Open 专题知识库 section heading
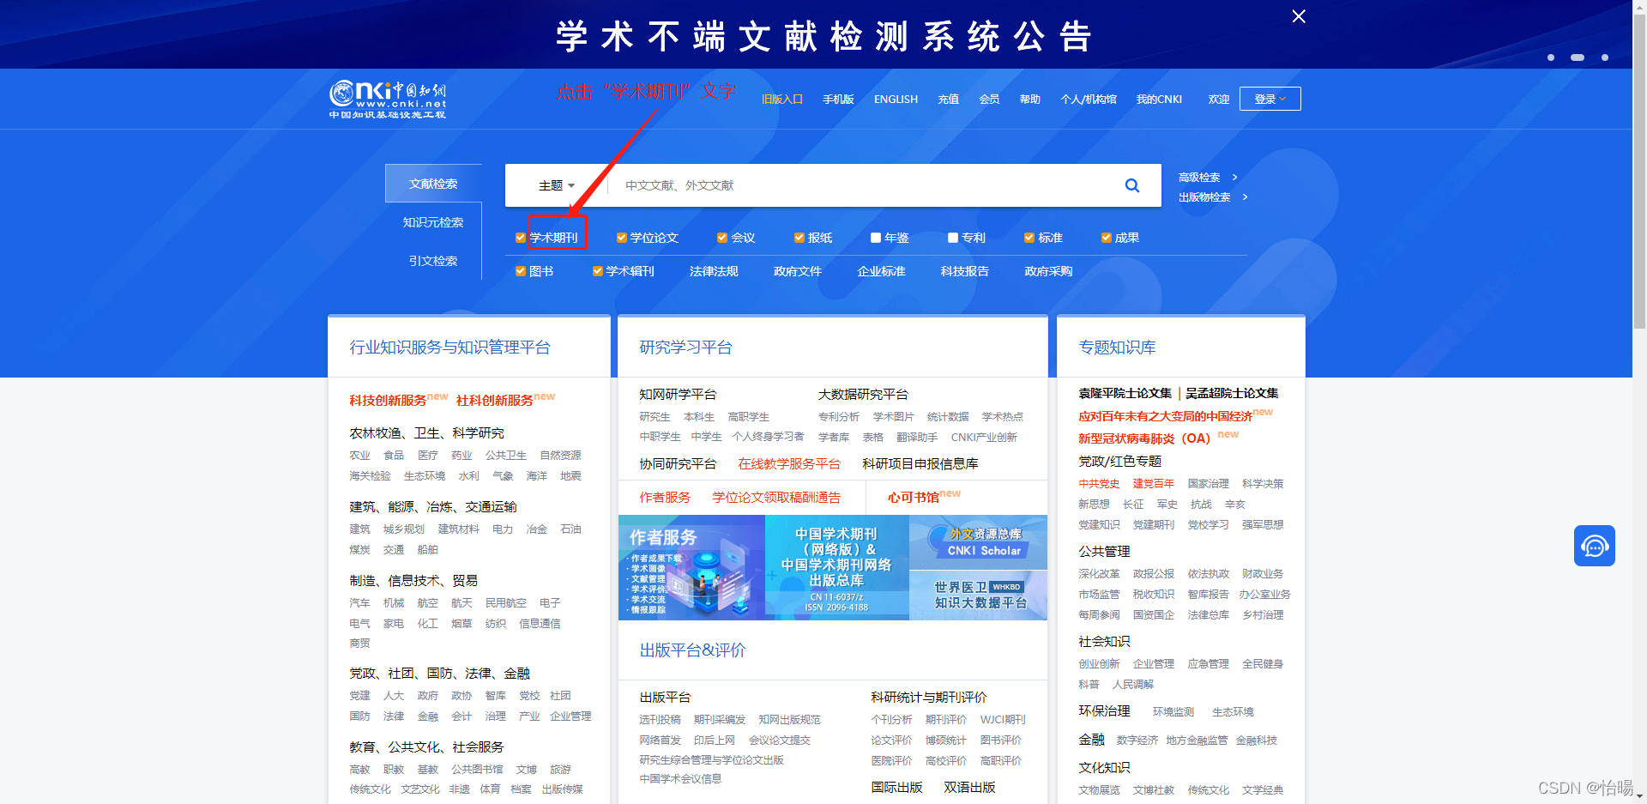The image size is (1647, 804). [1118, 348]
